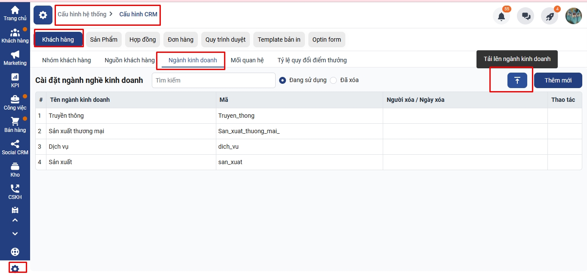Viewport: 587px width, 275px height.
Task: Select the Đang sử dụng radio button
Action: tap(283, 80)
